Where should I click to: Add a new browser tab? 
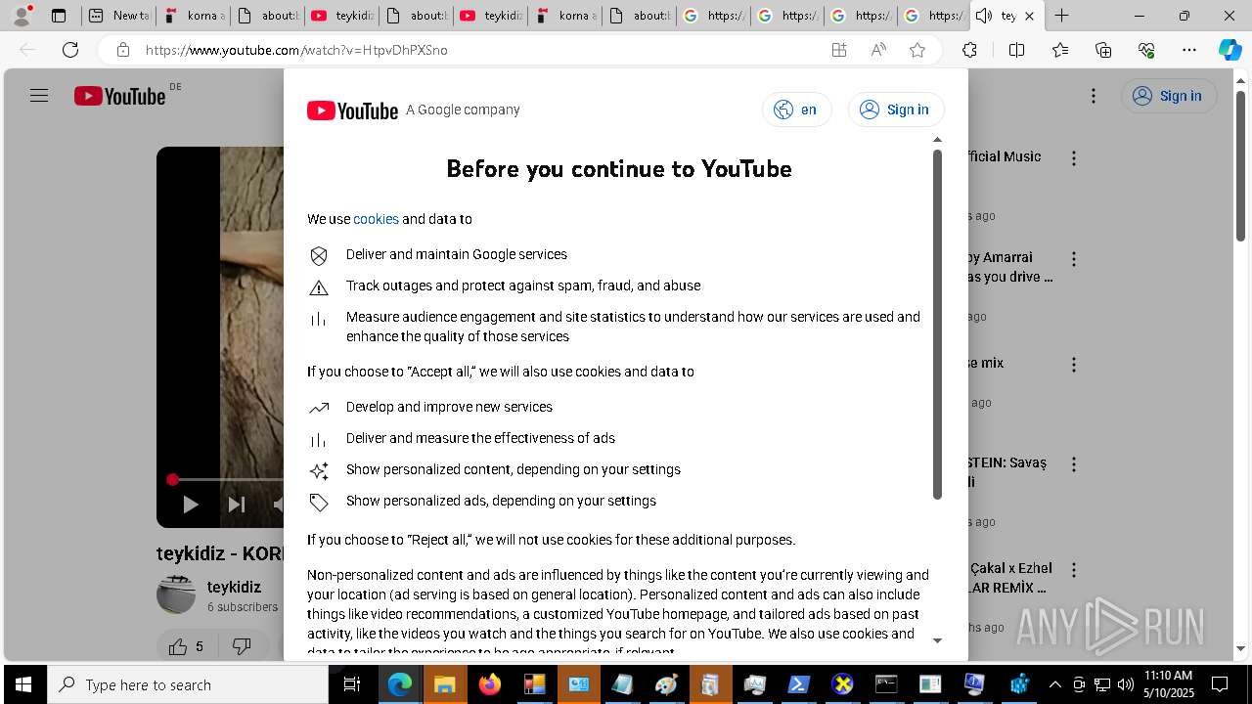point(1061,16)
